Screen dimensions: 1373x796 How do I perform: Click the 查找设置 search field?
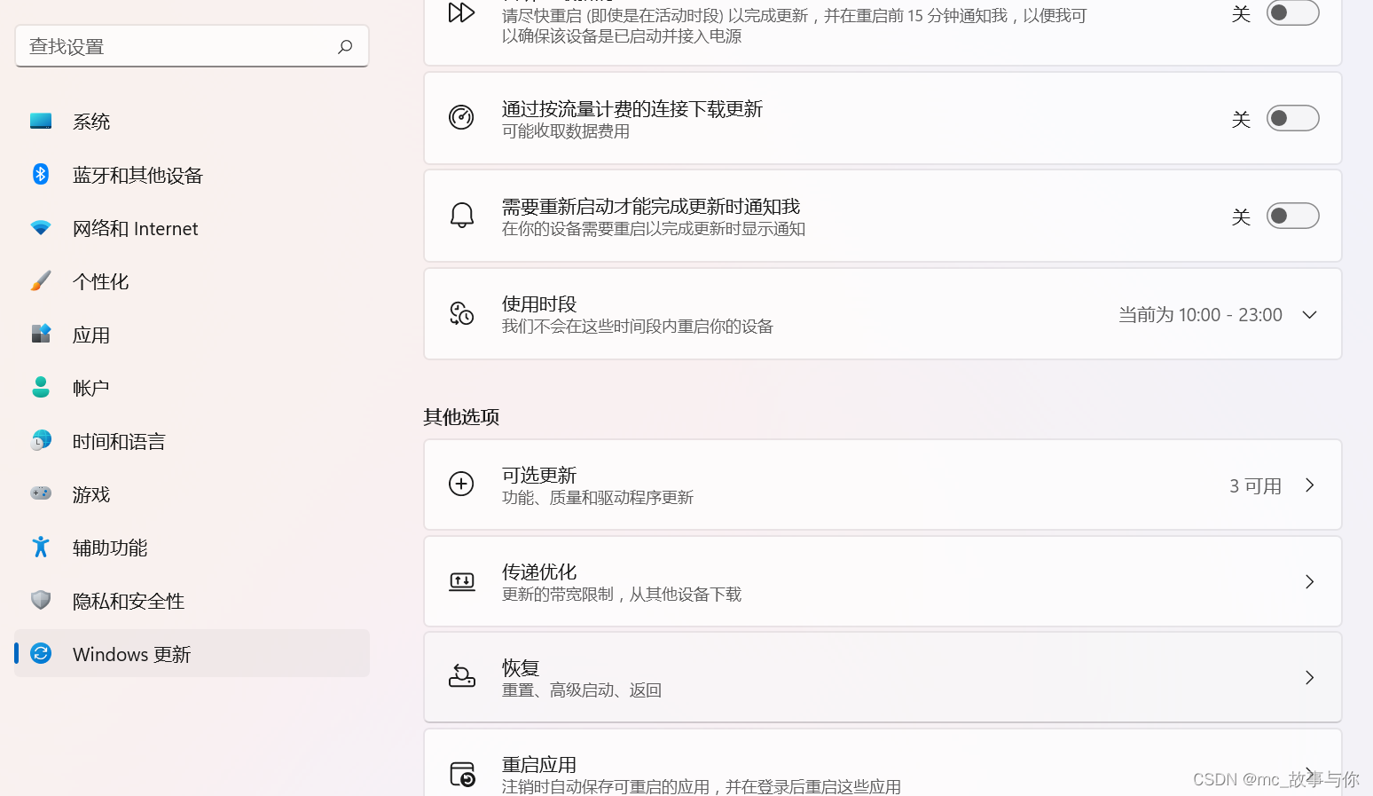192,46
